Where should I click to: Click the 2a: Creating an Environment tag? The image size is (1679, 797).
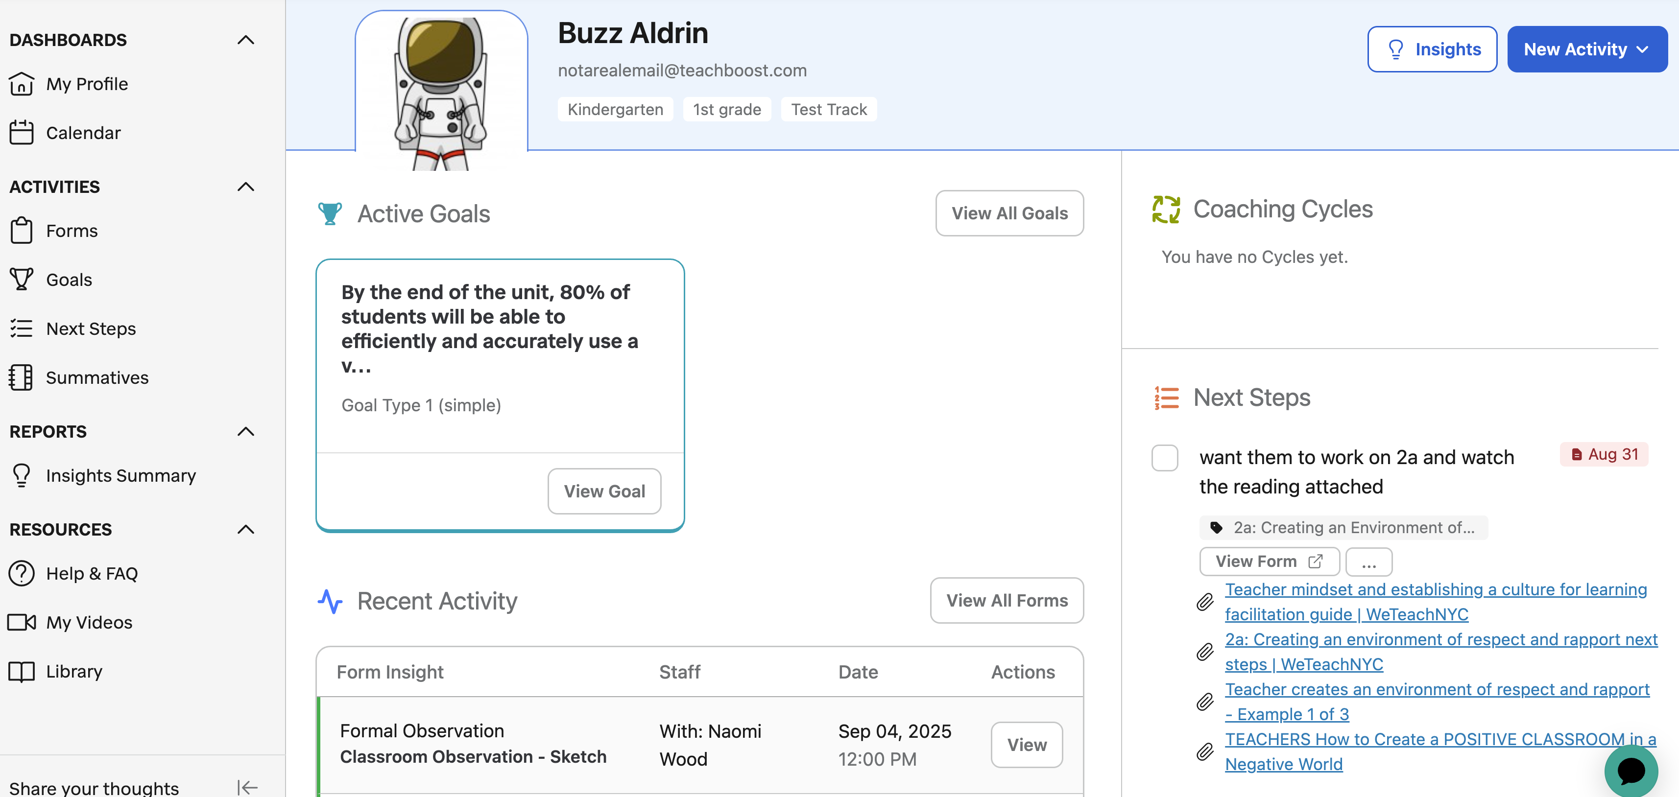pos(1343,527)
